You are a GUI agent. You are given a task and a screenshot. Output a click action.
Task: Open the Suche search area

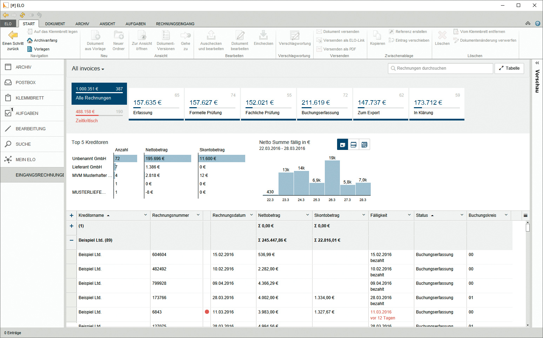point(23,144)
